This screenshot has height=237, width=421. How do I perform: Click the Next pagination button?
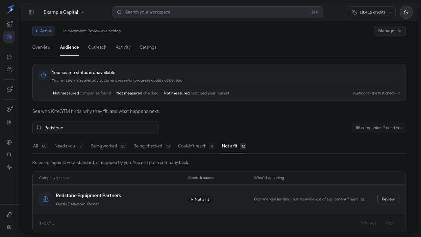tap(390, 223)
